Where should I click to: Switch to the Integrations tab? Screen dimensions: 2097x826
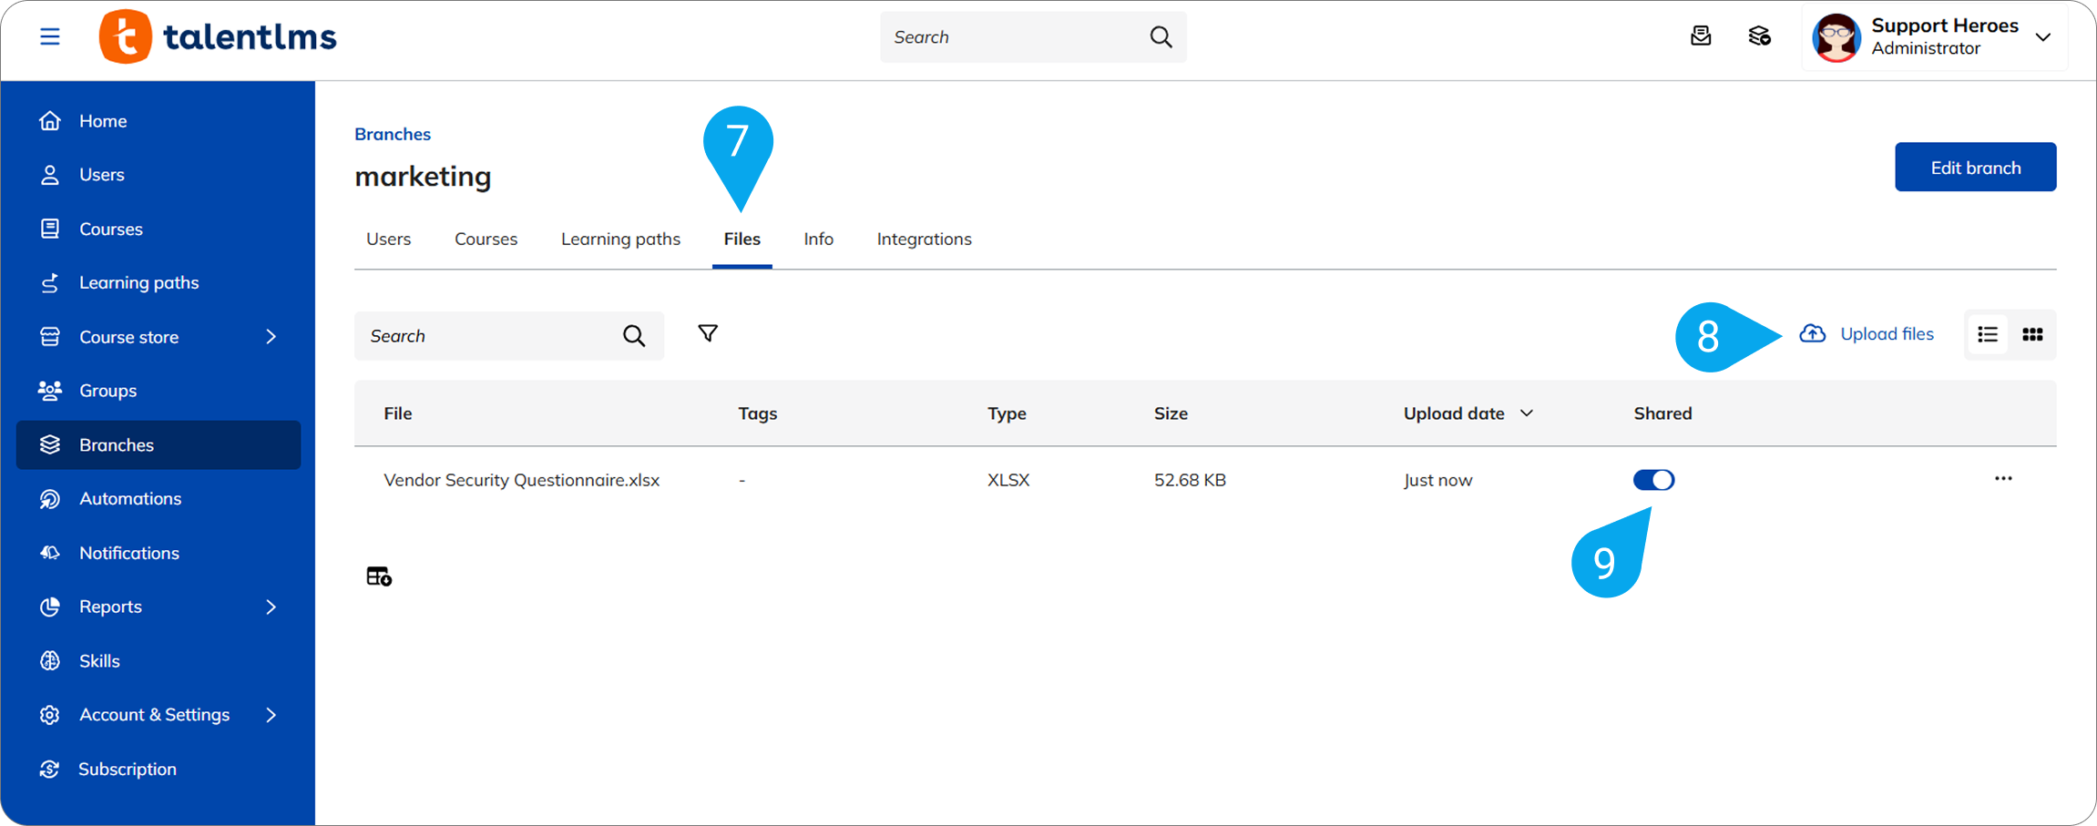(924, 240)
